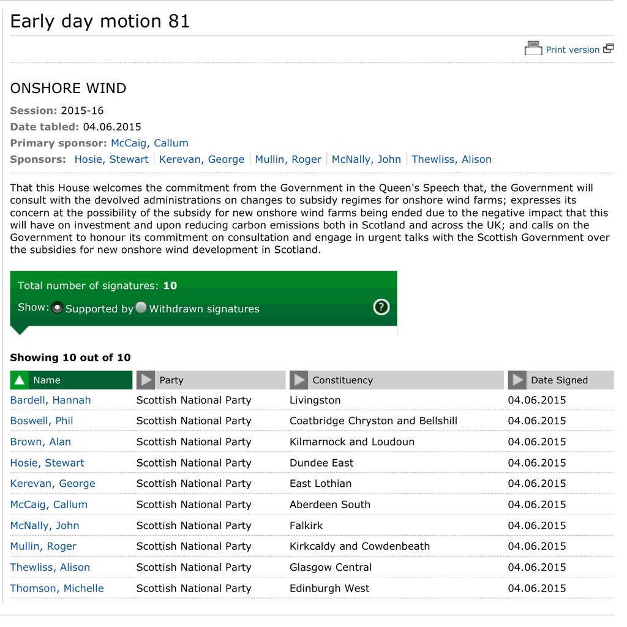The height and width of the screenshot is (627, 627).
Task: Click the Livingston constituency cell
Action: click(x=315, y=400)
